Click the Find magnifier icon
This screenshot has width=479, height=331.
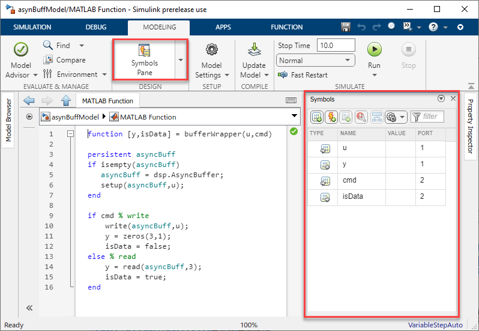pos(49,46)
